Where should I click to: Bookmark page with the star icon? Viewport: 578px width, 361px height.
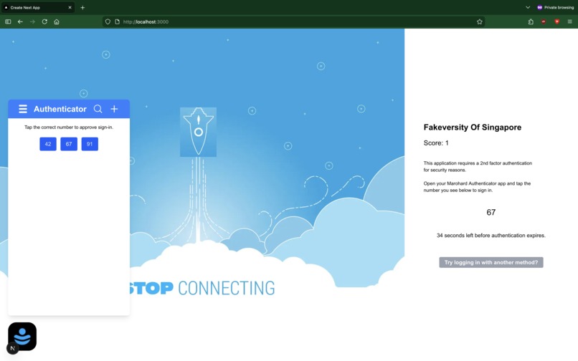coord(479,21)
